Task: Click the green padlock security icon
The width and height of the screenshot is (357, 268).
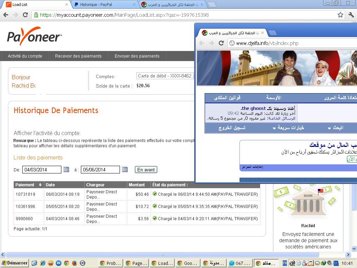Action: point(36,15)
